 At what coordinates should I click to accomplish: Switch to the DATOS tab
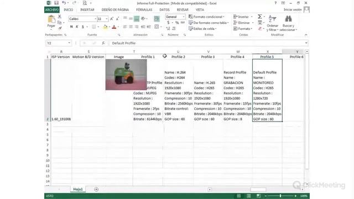point(164,10)
